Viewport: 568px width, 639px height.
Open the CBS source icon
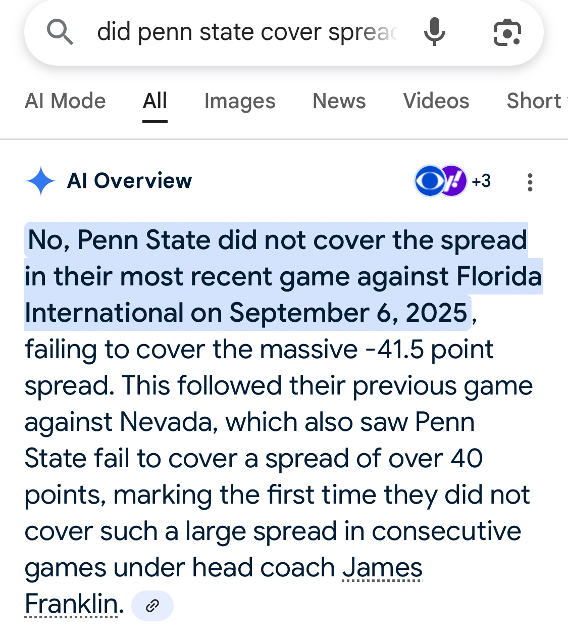(429, 181)
